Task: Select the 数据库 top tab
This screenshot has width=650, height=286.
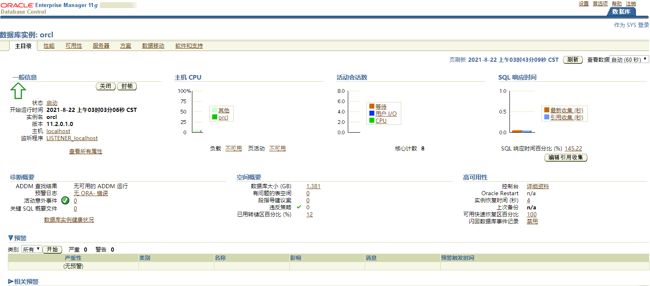Action: click(x=621, y=12)
